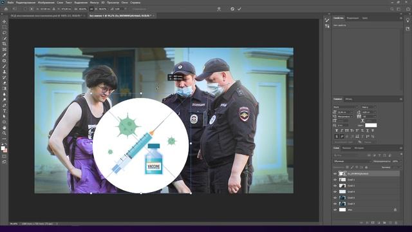Select the Dodge tool
The image size is (412, 232).
[5, 100]
